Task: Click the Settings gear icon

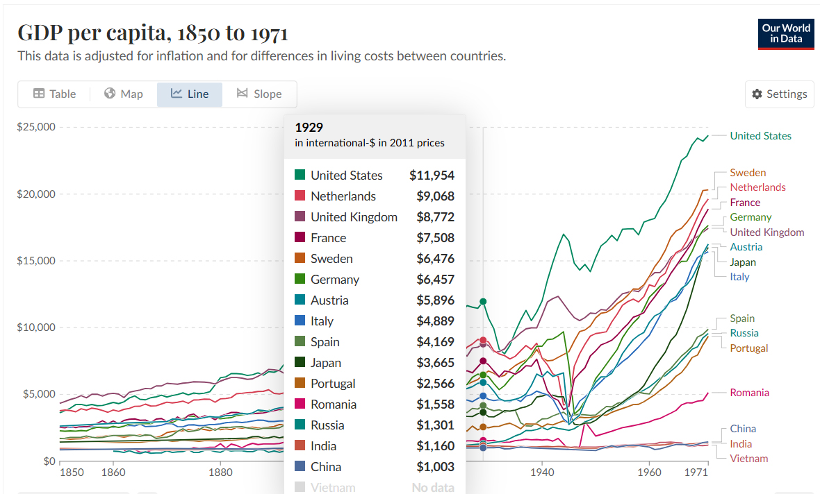Action: click(x=757, y=94)
